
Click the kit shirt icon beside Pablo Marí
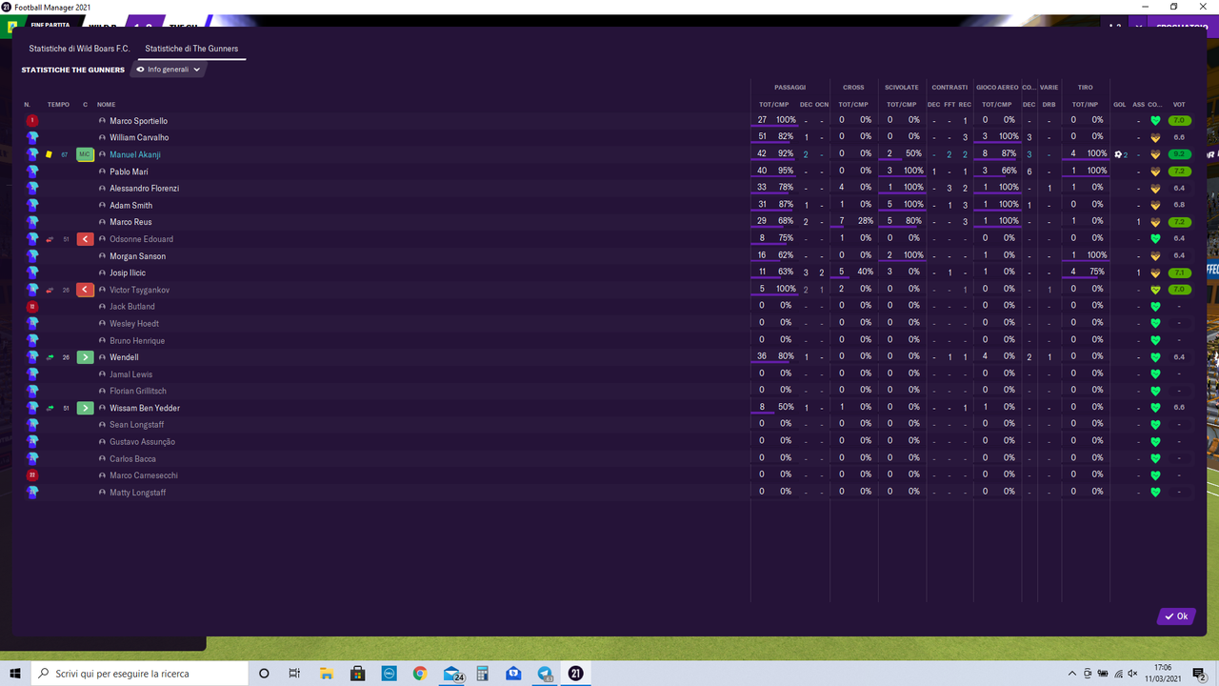(32, 171)
